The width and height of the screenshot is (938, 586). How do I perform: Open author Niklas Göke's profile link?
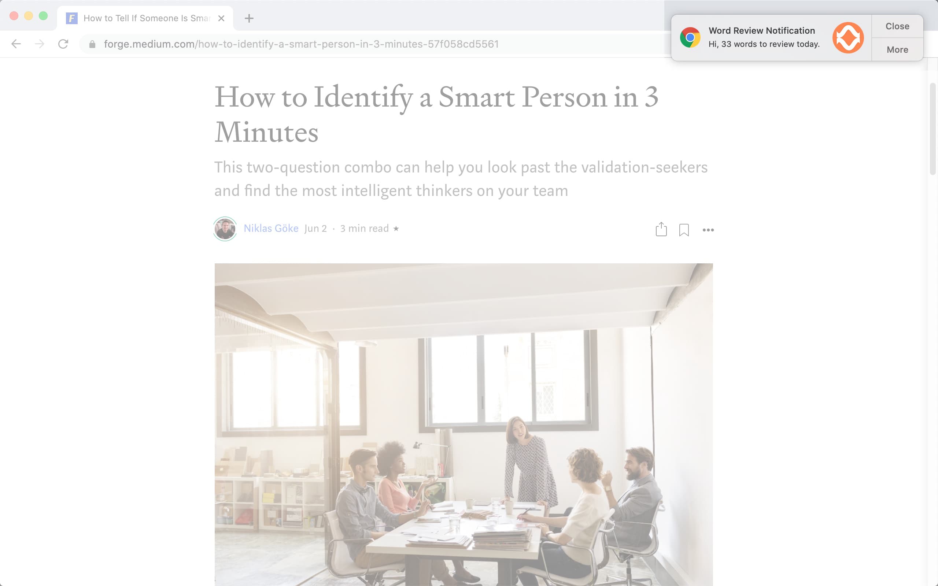[271, 228]
